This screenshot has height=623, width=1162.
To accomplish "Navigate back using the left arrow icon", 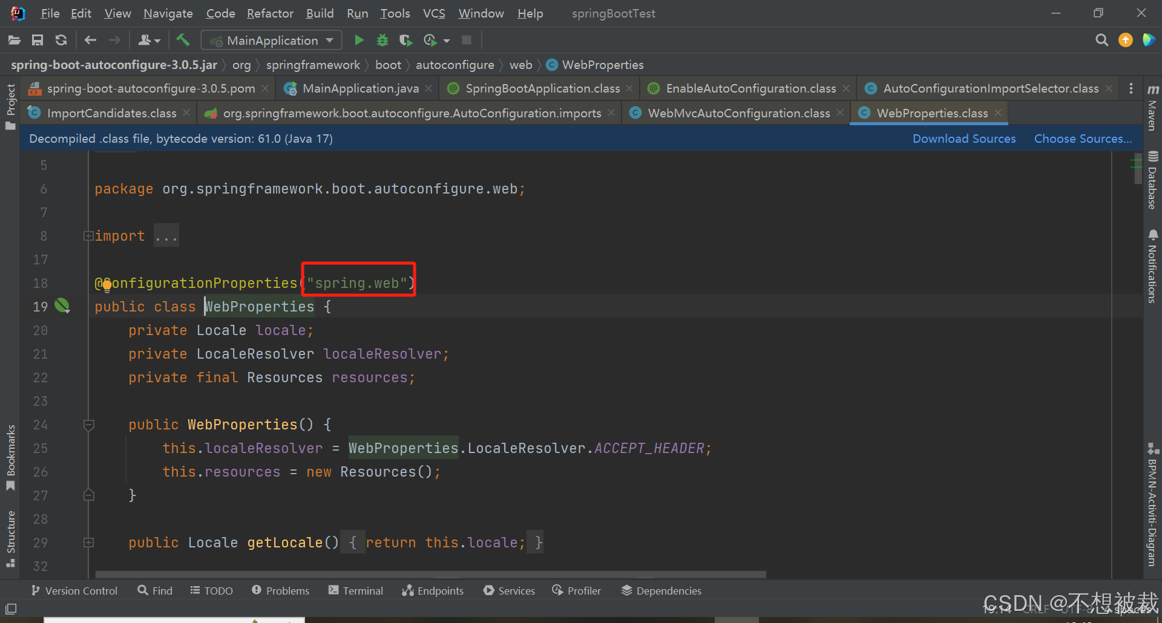I will (x=90, y=40).
